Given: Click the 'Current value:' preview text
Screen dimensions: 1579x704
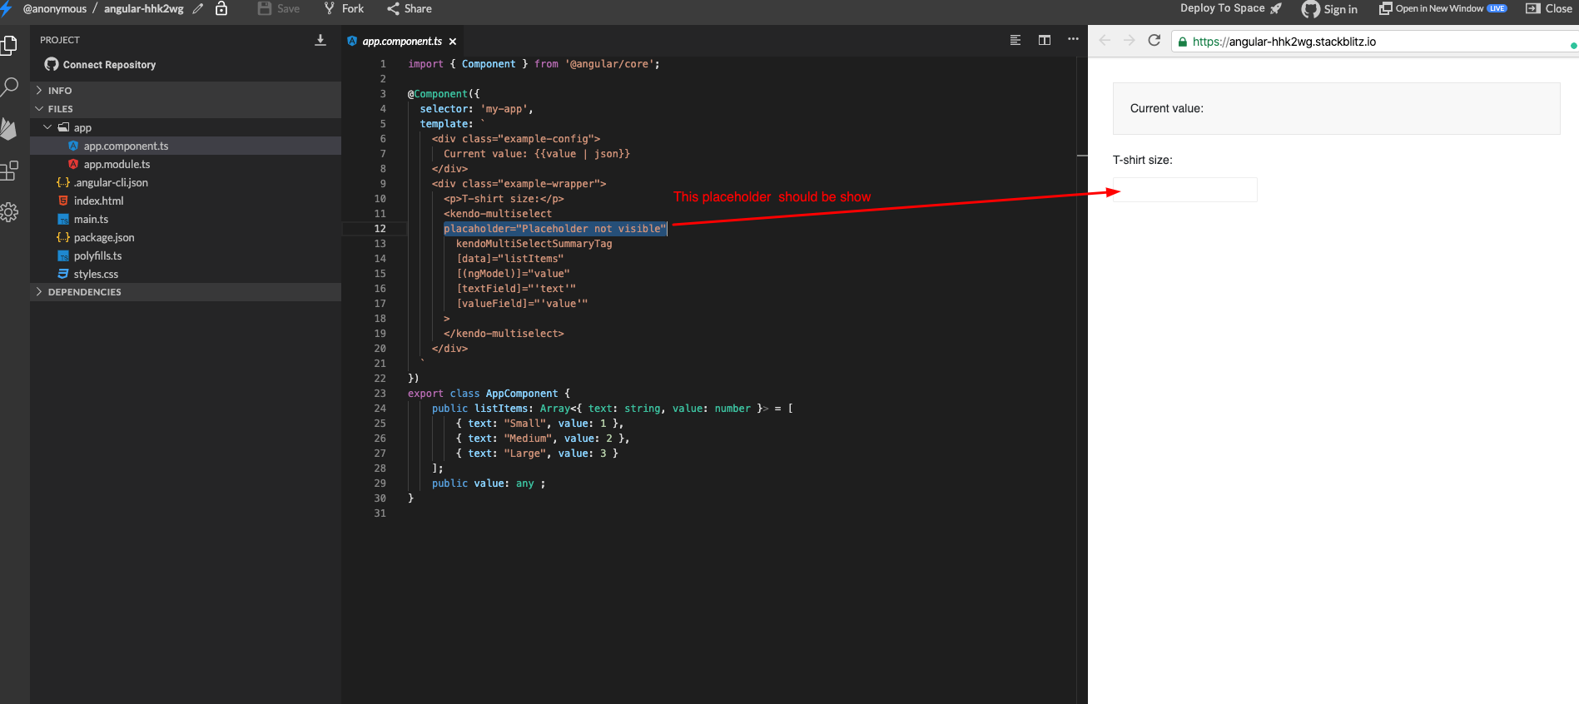Looking at the screenshot, I should [x=1166, y=108].
